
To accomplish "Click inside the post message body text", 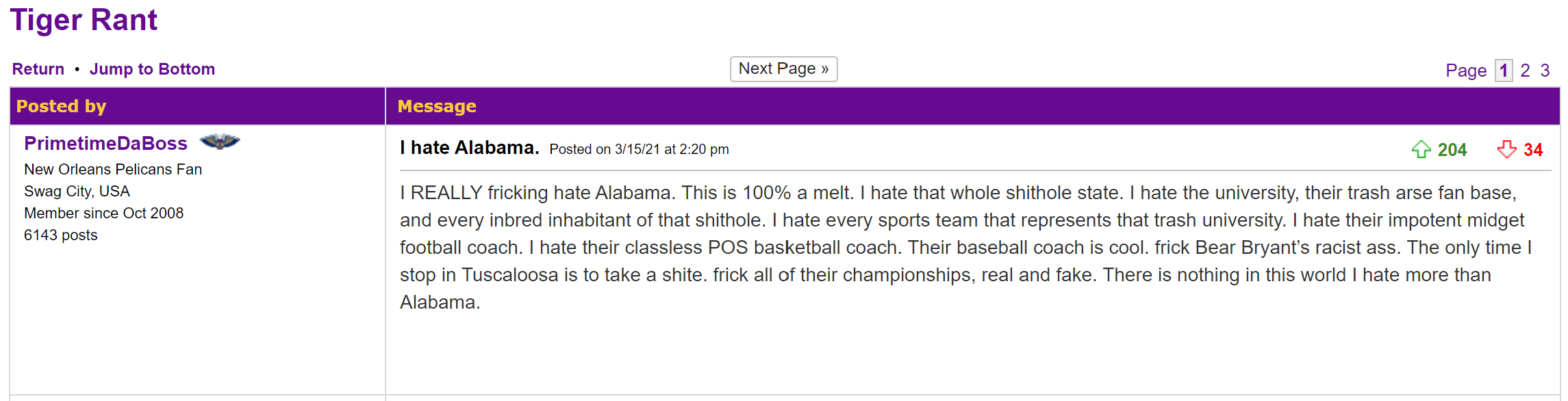I will click(x=959, y=247).
